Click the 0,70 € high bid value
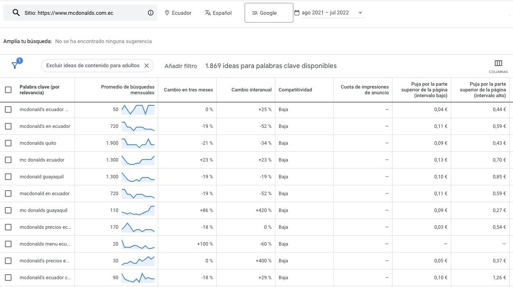 click(x=499, y=160)
